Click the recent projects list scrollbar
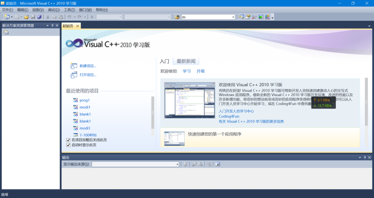 pyautogui.click(x=153, y=112)
